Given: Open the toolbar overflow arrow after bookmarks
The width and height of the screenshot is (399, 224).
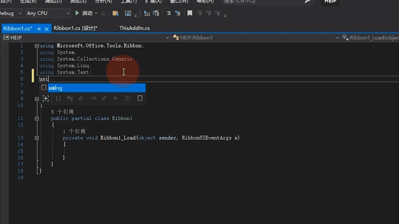Looking at the screenshot, I should pos(225,15).
